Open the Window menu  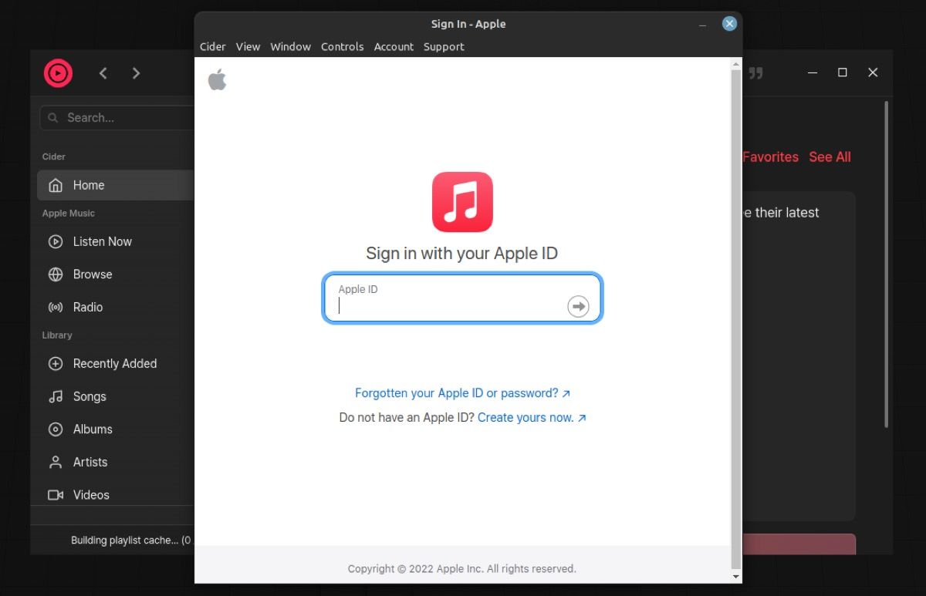(x=291, y=46)
